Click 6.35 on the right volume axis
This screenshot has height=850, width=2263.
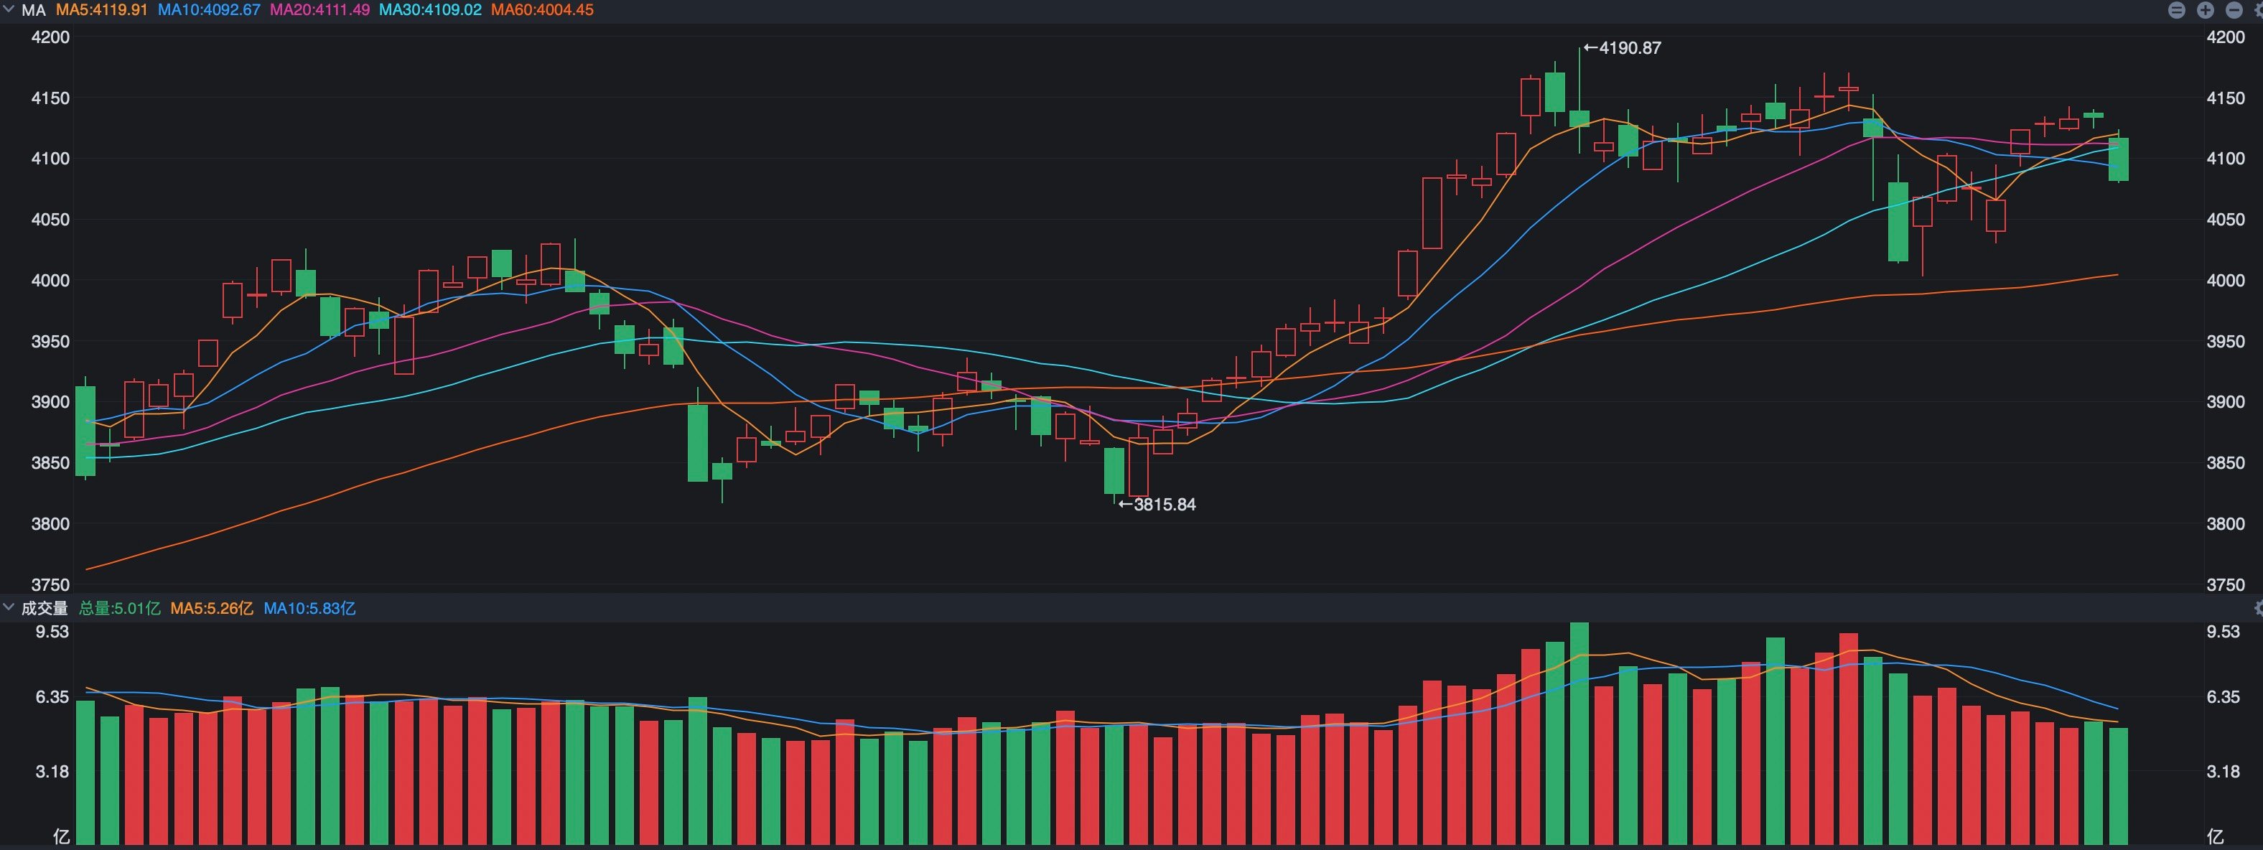tap(2223, 697)
